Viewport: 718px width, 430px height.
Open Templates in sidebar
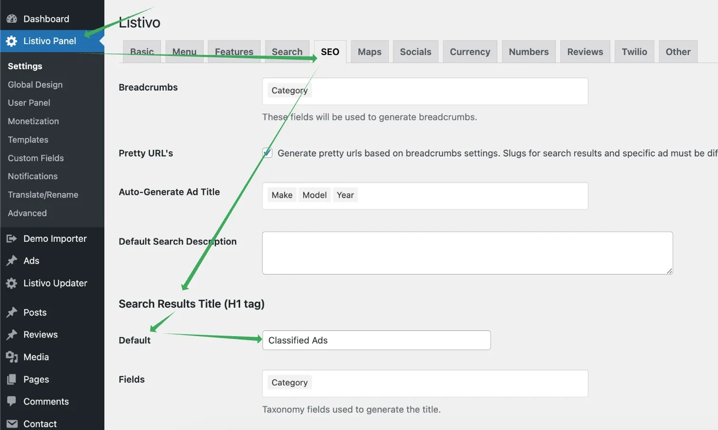pos(28,140)
